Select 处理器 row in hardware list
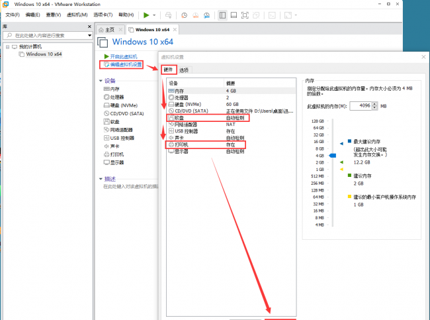Viewport: 430px width, 320px height. tap(232, 98)
